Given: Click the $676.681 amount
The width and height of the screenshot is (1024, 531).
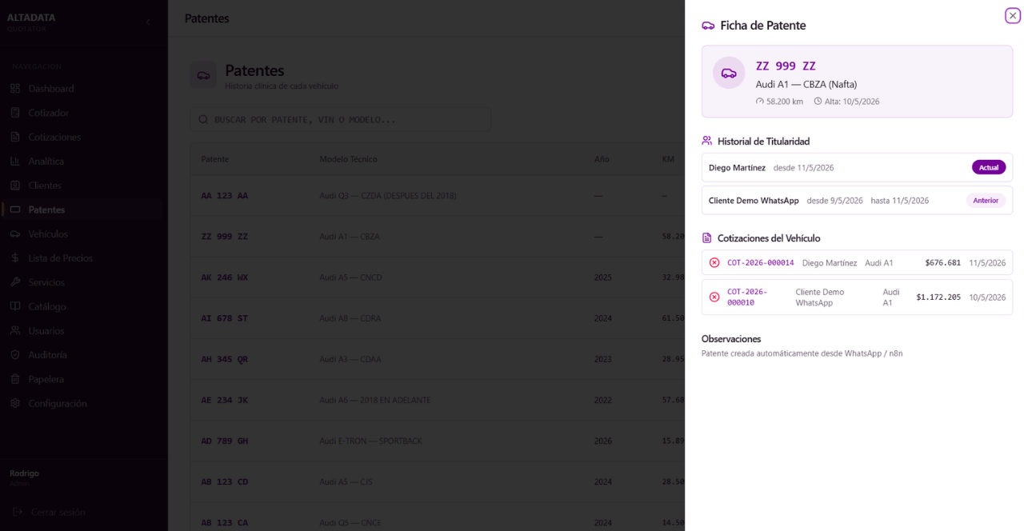Looking at the screenshot, I should [x=942, y=262].
